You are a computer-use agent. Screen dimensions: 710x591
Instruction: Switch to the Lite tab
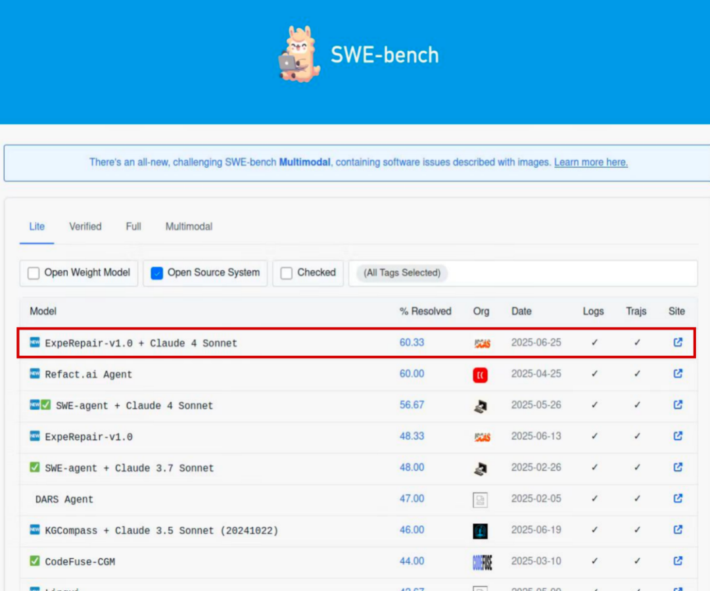[37, 226]
